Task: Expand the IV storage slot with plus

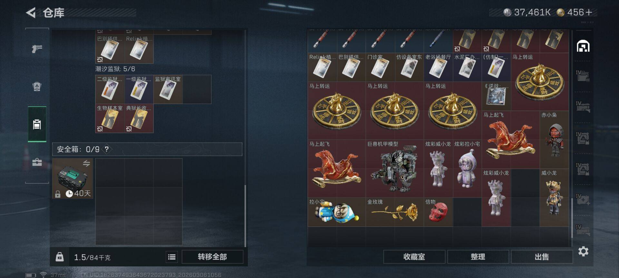Action: 583,199
